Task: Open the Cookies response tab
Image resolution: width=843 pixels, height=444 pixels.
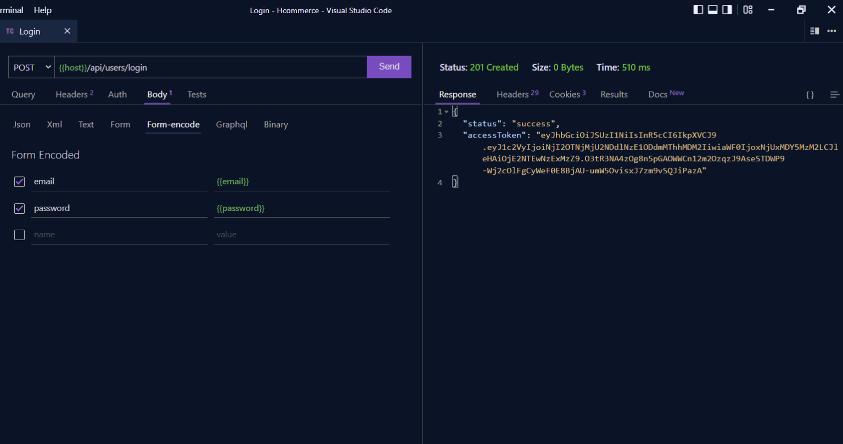Action: click(x=564, y=94)
